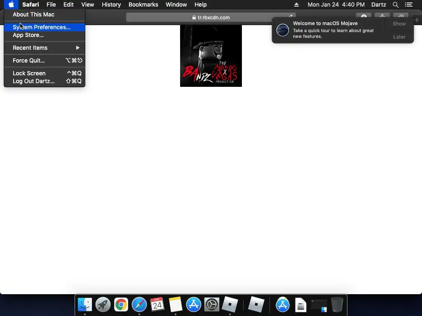The height and width of the screenshot is (316, 422).
Task: Open Finder from the dock
Action: [x=85, y=305]
